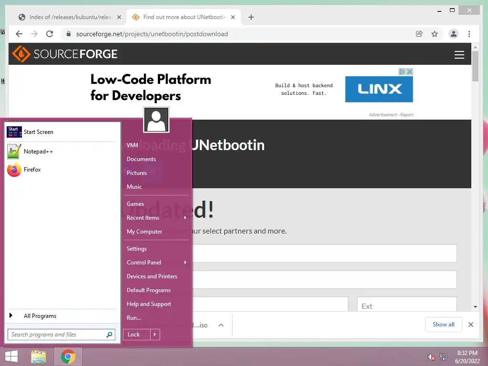Click scrollbar down arrow
The image size is (488, 366).
tap(475, 307)
